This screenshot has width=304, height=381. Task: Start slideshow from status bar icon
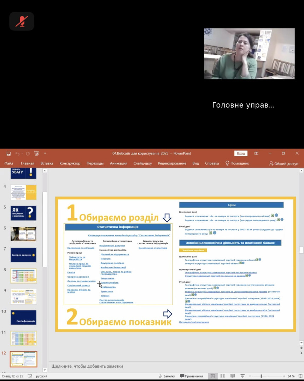tap(242, 376)
